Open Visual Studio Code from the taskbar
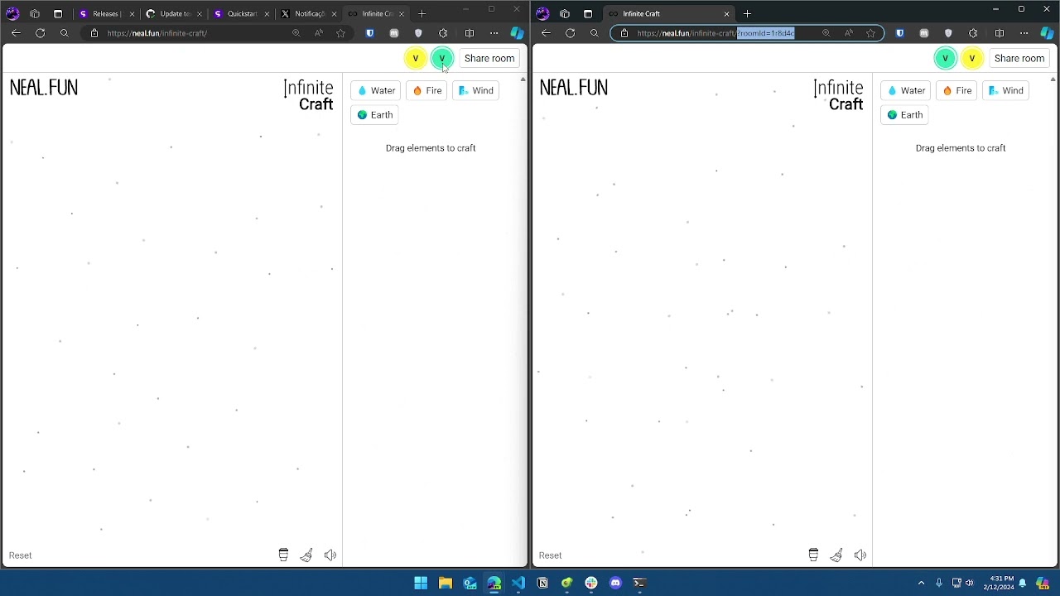The height and width of the screenshot is (596, 1060). pos(518,583)
